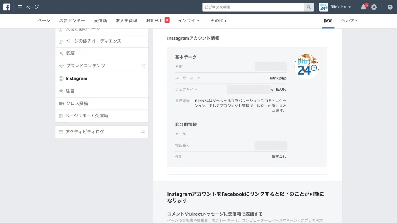
Task: Open the notifications bell with red badge
Action: [x=363, y=7]
